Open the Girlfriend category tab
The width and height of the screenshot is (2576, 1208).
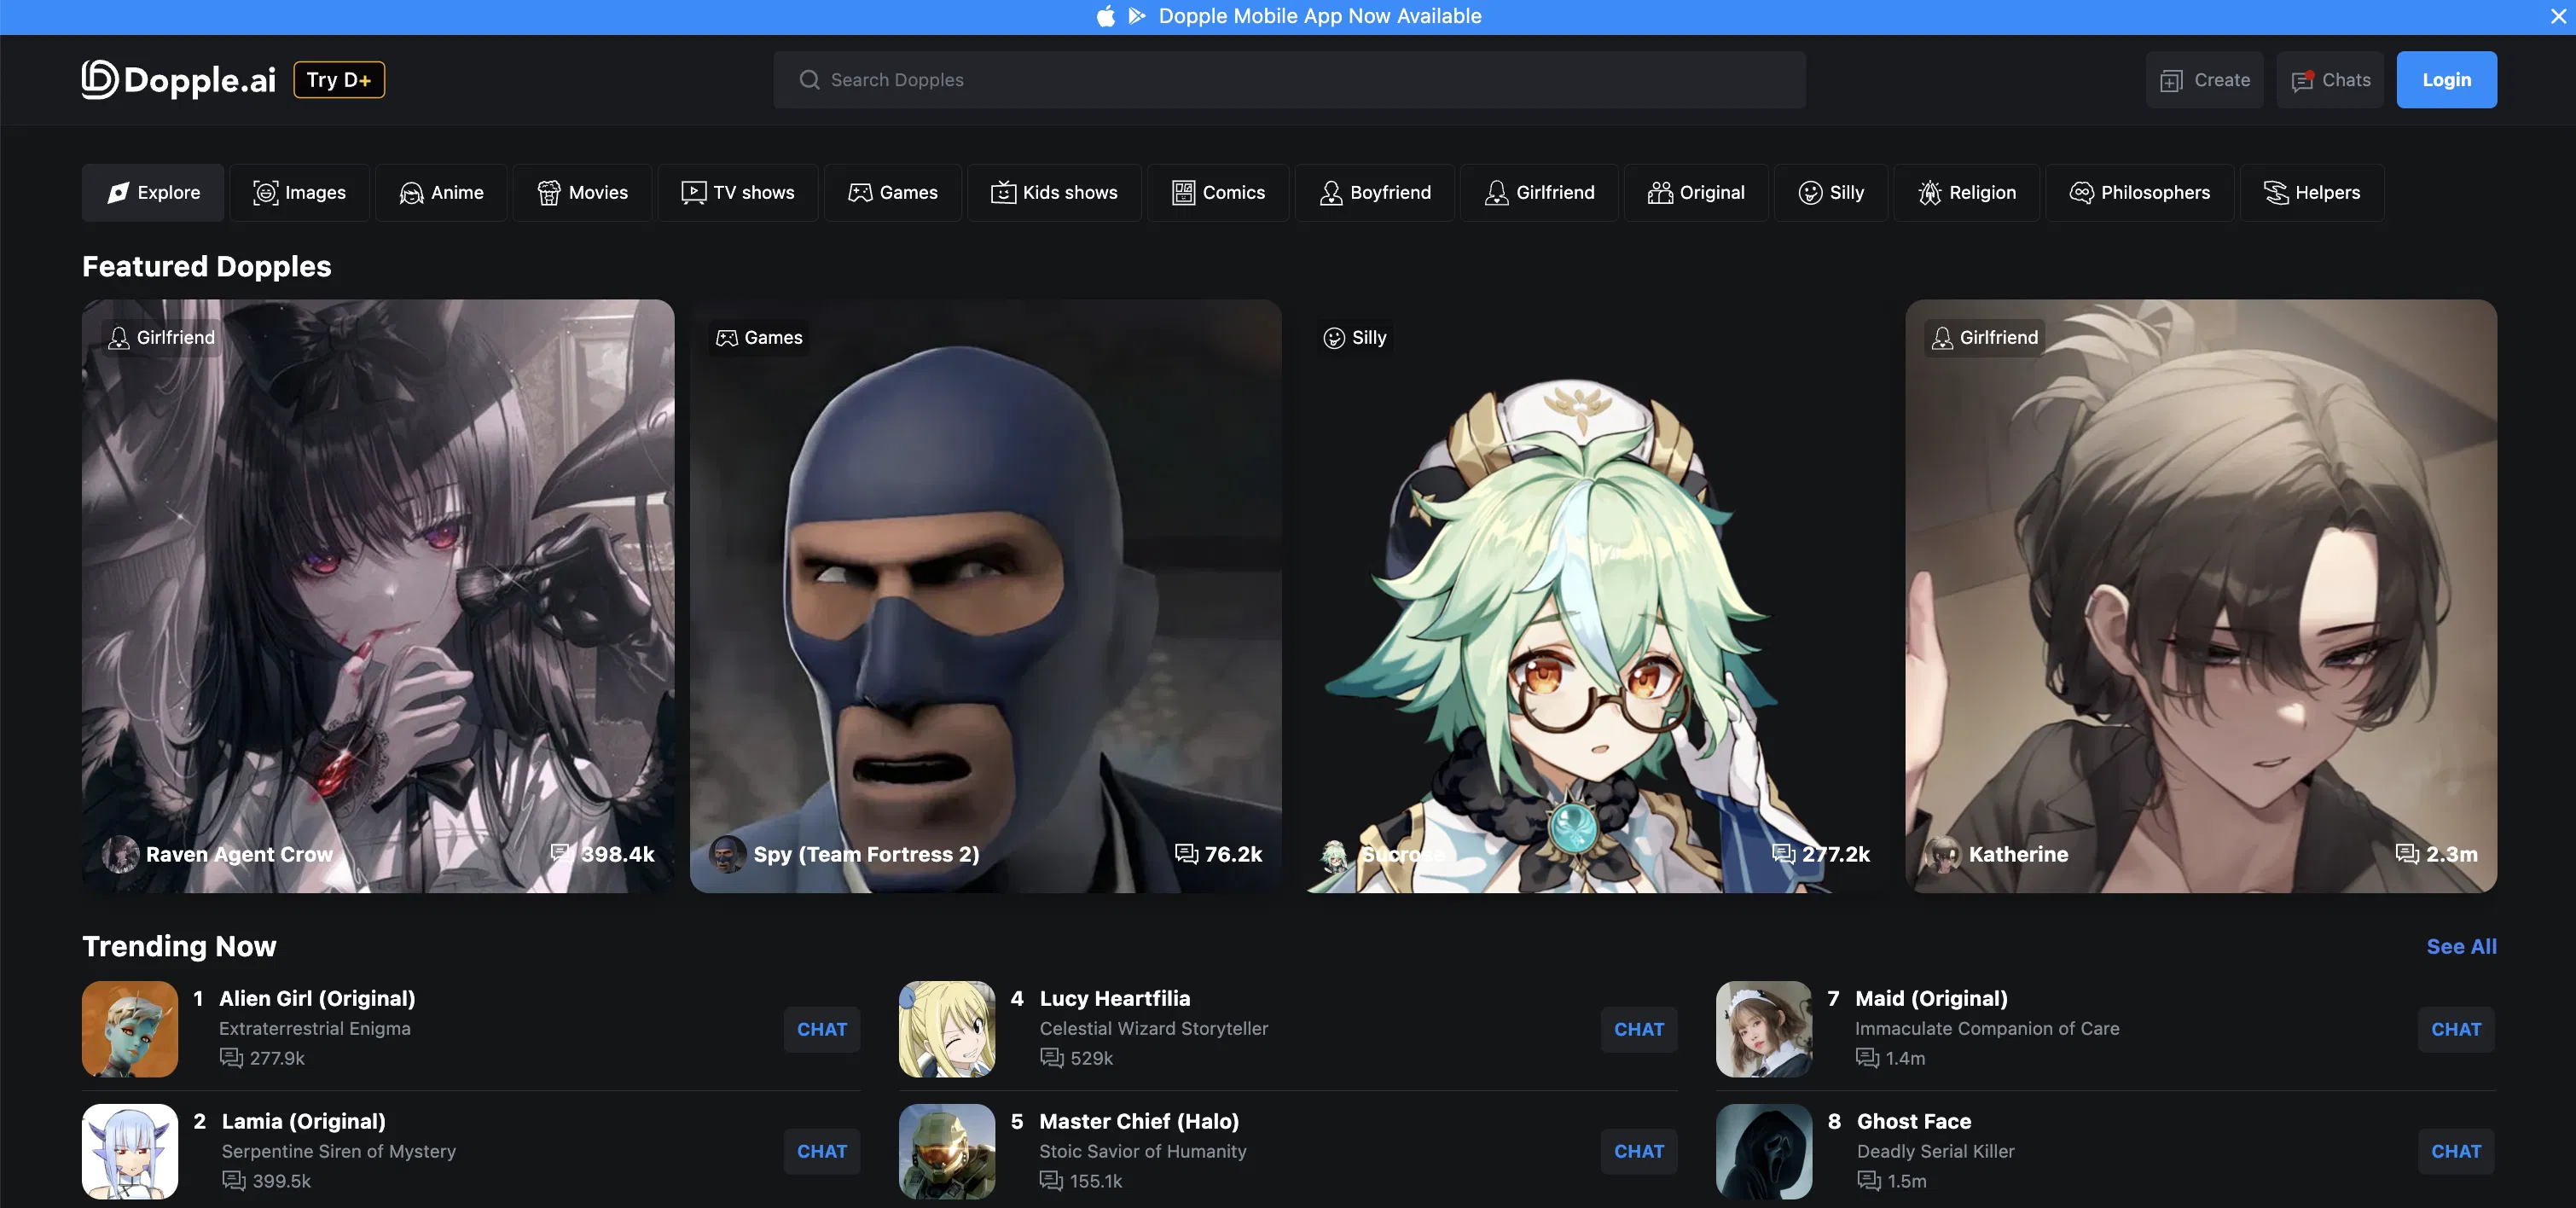1538,193
